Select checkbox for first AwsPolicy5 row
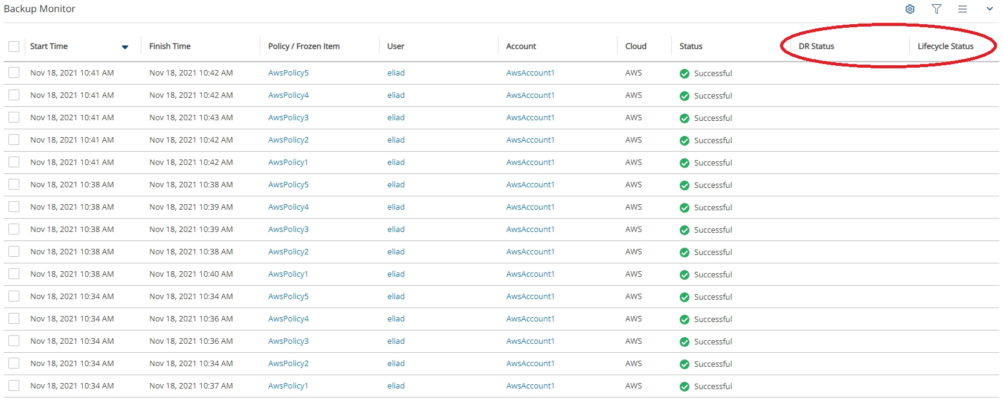The image size is (1003, 403). coord(14,73)
